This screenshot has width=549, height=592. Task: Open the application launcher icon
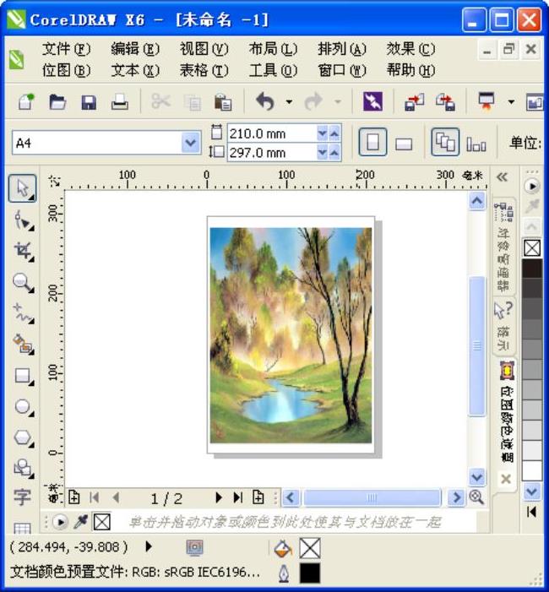click(486, 101)
